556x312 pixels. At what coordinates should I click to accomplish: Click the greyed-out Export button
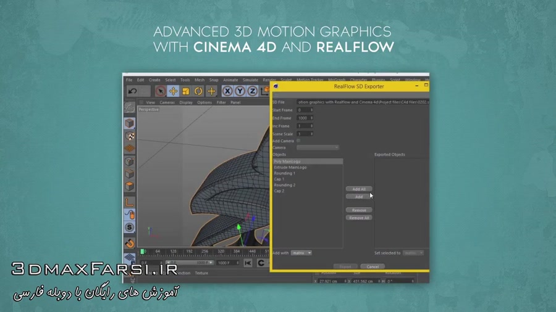345,267
